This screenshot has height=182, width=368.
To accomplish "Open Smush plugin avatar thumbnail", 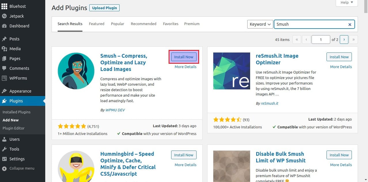I will 76,71.
